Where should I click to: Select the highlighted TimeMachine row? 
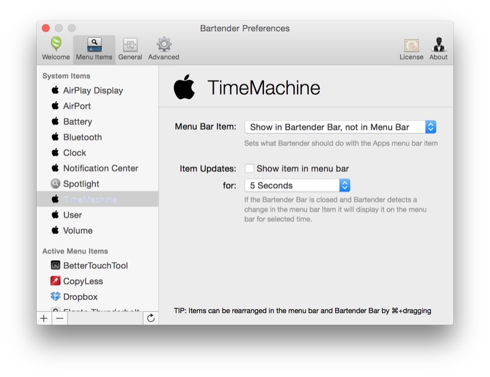coord(98,199)
